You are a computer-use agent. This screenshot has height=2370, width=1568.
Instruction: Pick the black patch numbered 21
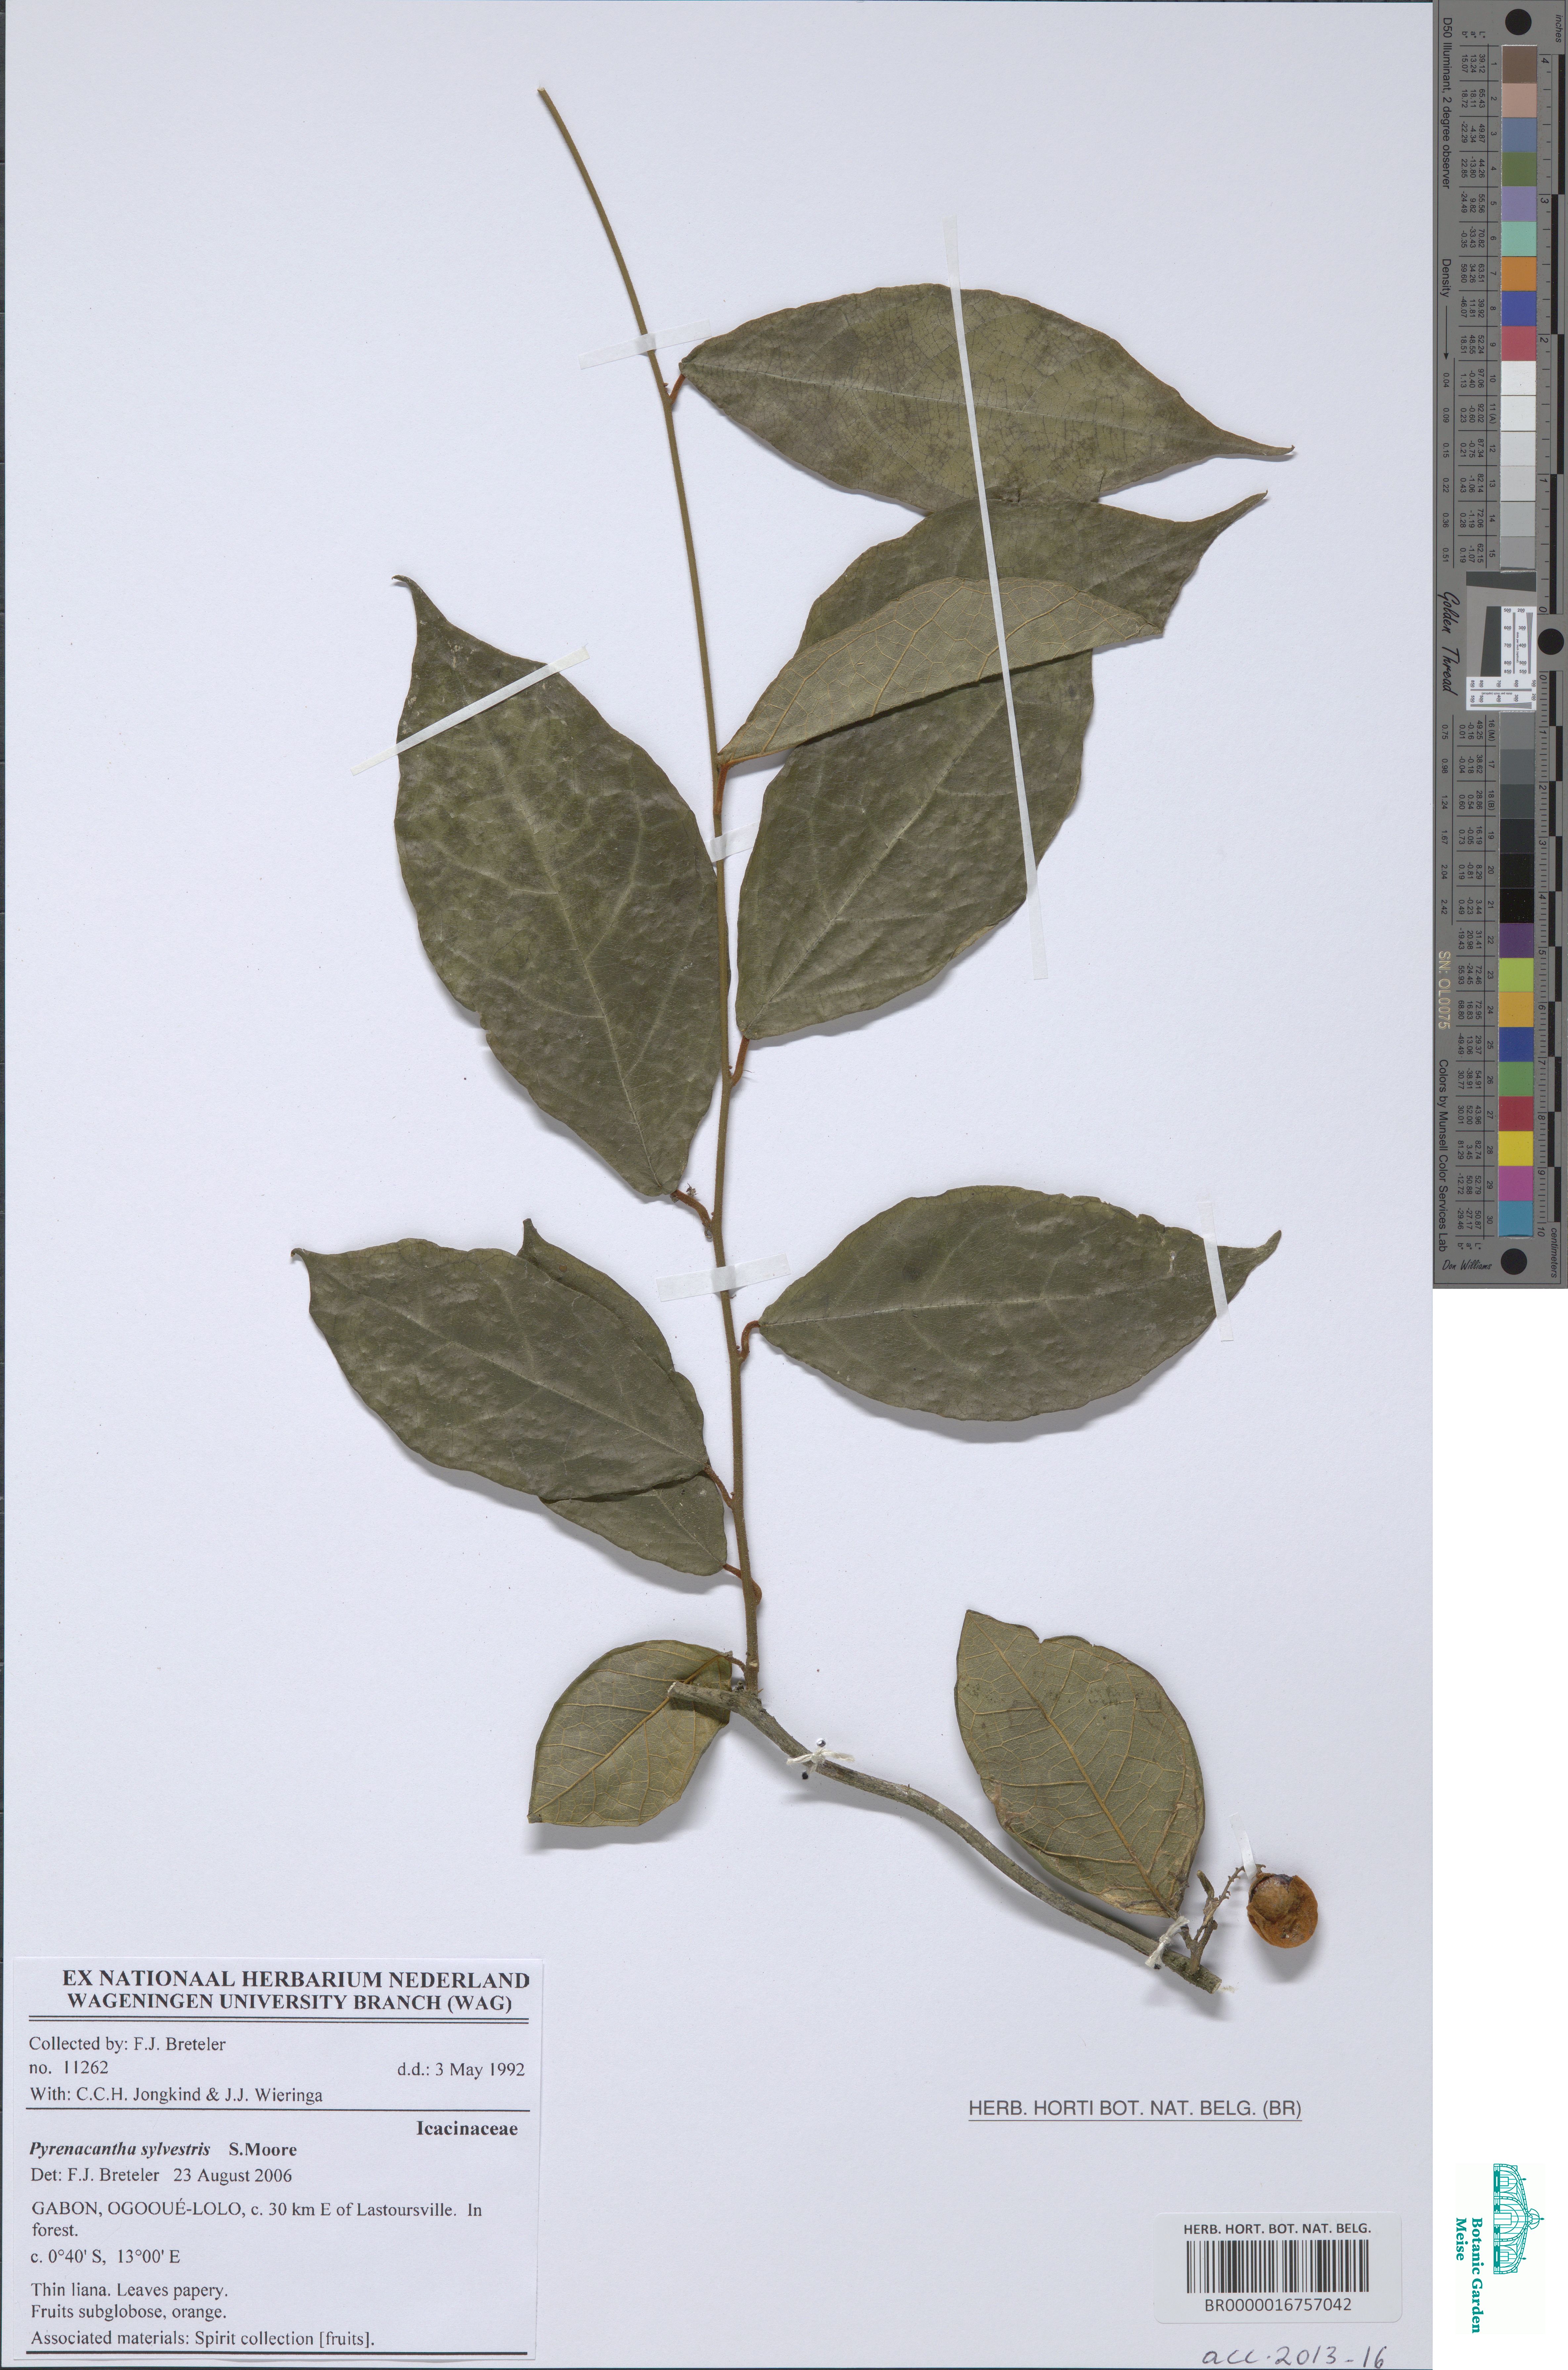[x=1517, y=906]
